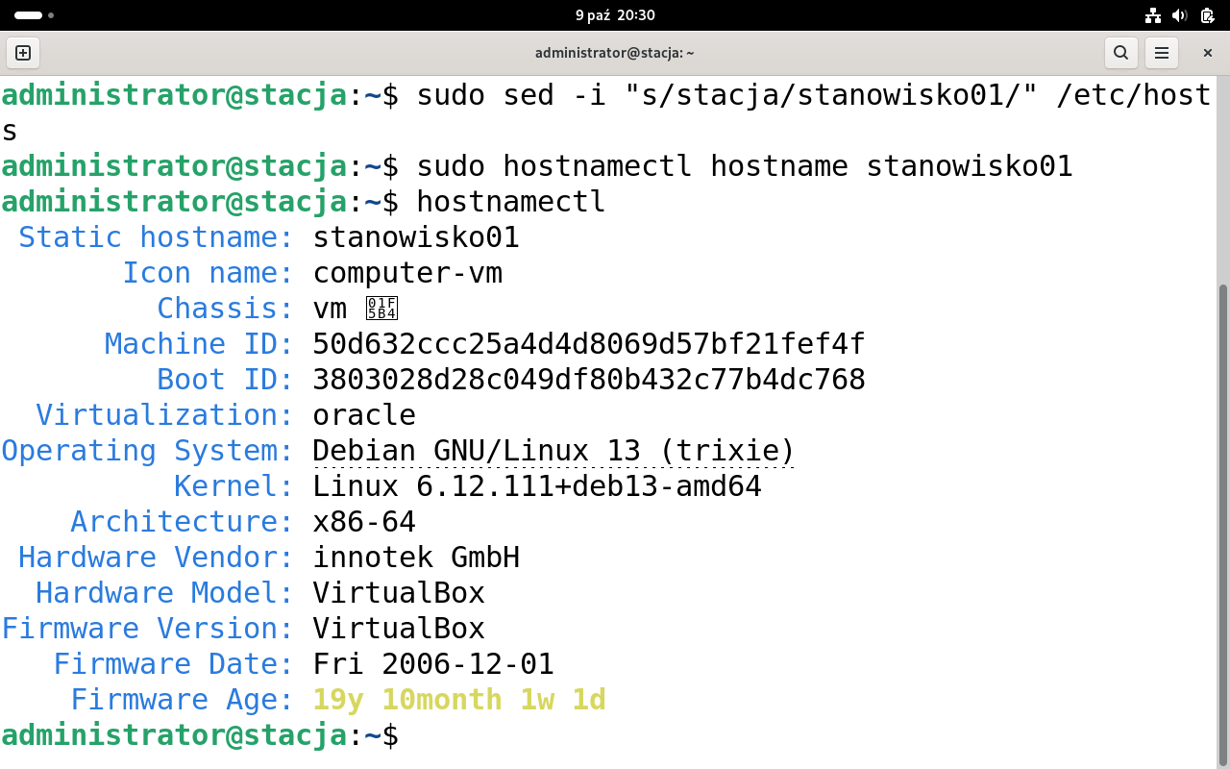Viewport: 1230px width, 769px height.
Task: Click the architecture value 'x86-64'
Action: tap(364, 522)
